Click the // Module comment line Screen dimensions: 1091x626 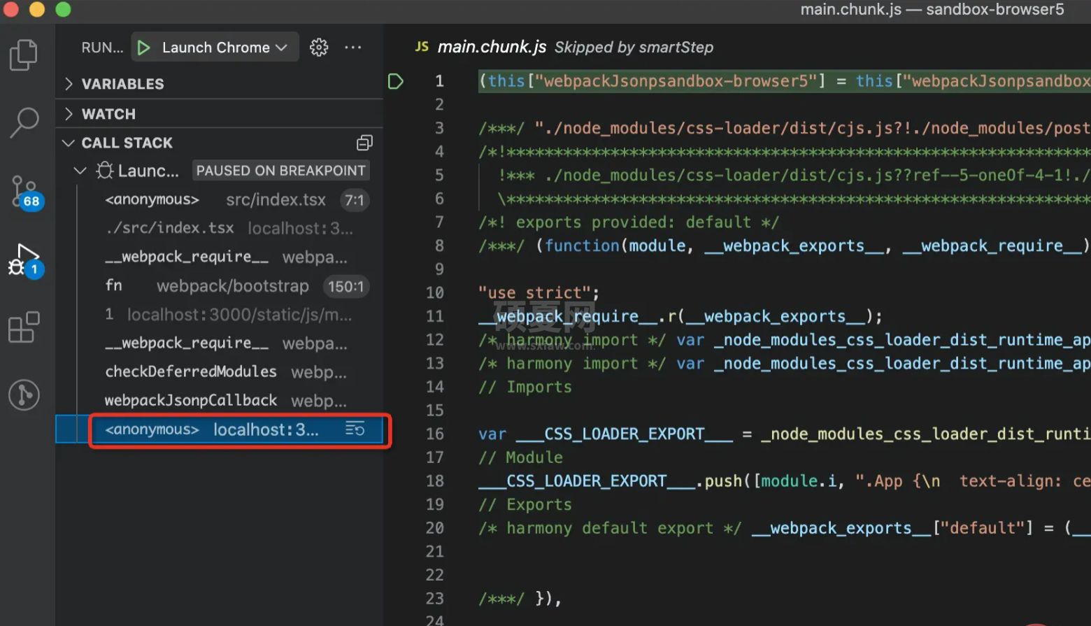[520, 457]
